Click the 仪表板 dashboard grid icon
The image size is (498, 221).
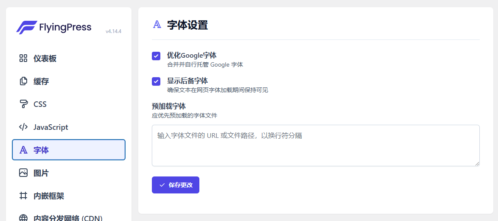click(x=23, y=59)
